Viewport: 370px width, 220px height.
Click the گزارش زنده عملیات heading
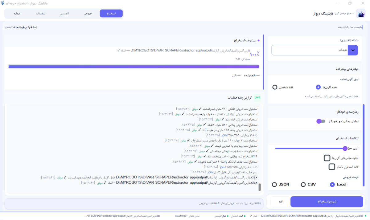[240, 97]
